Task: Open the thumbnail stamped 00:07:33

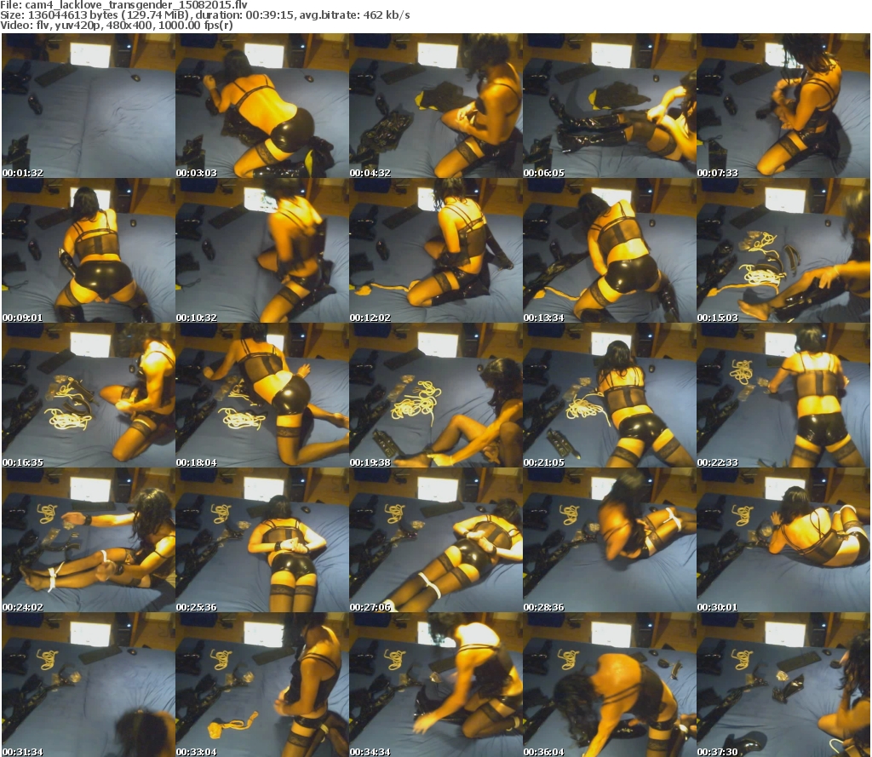Action: tap(783, 106)
